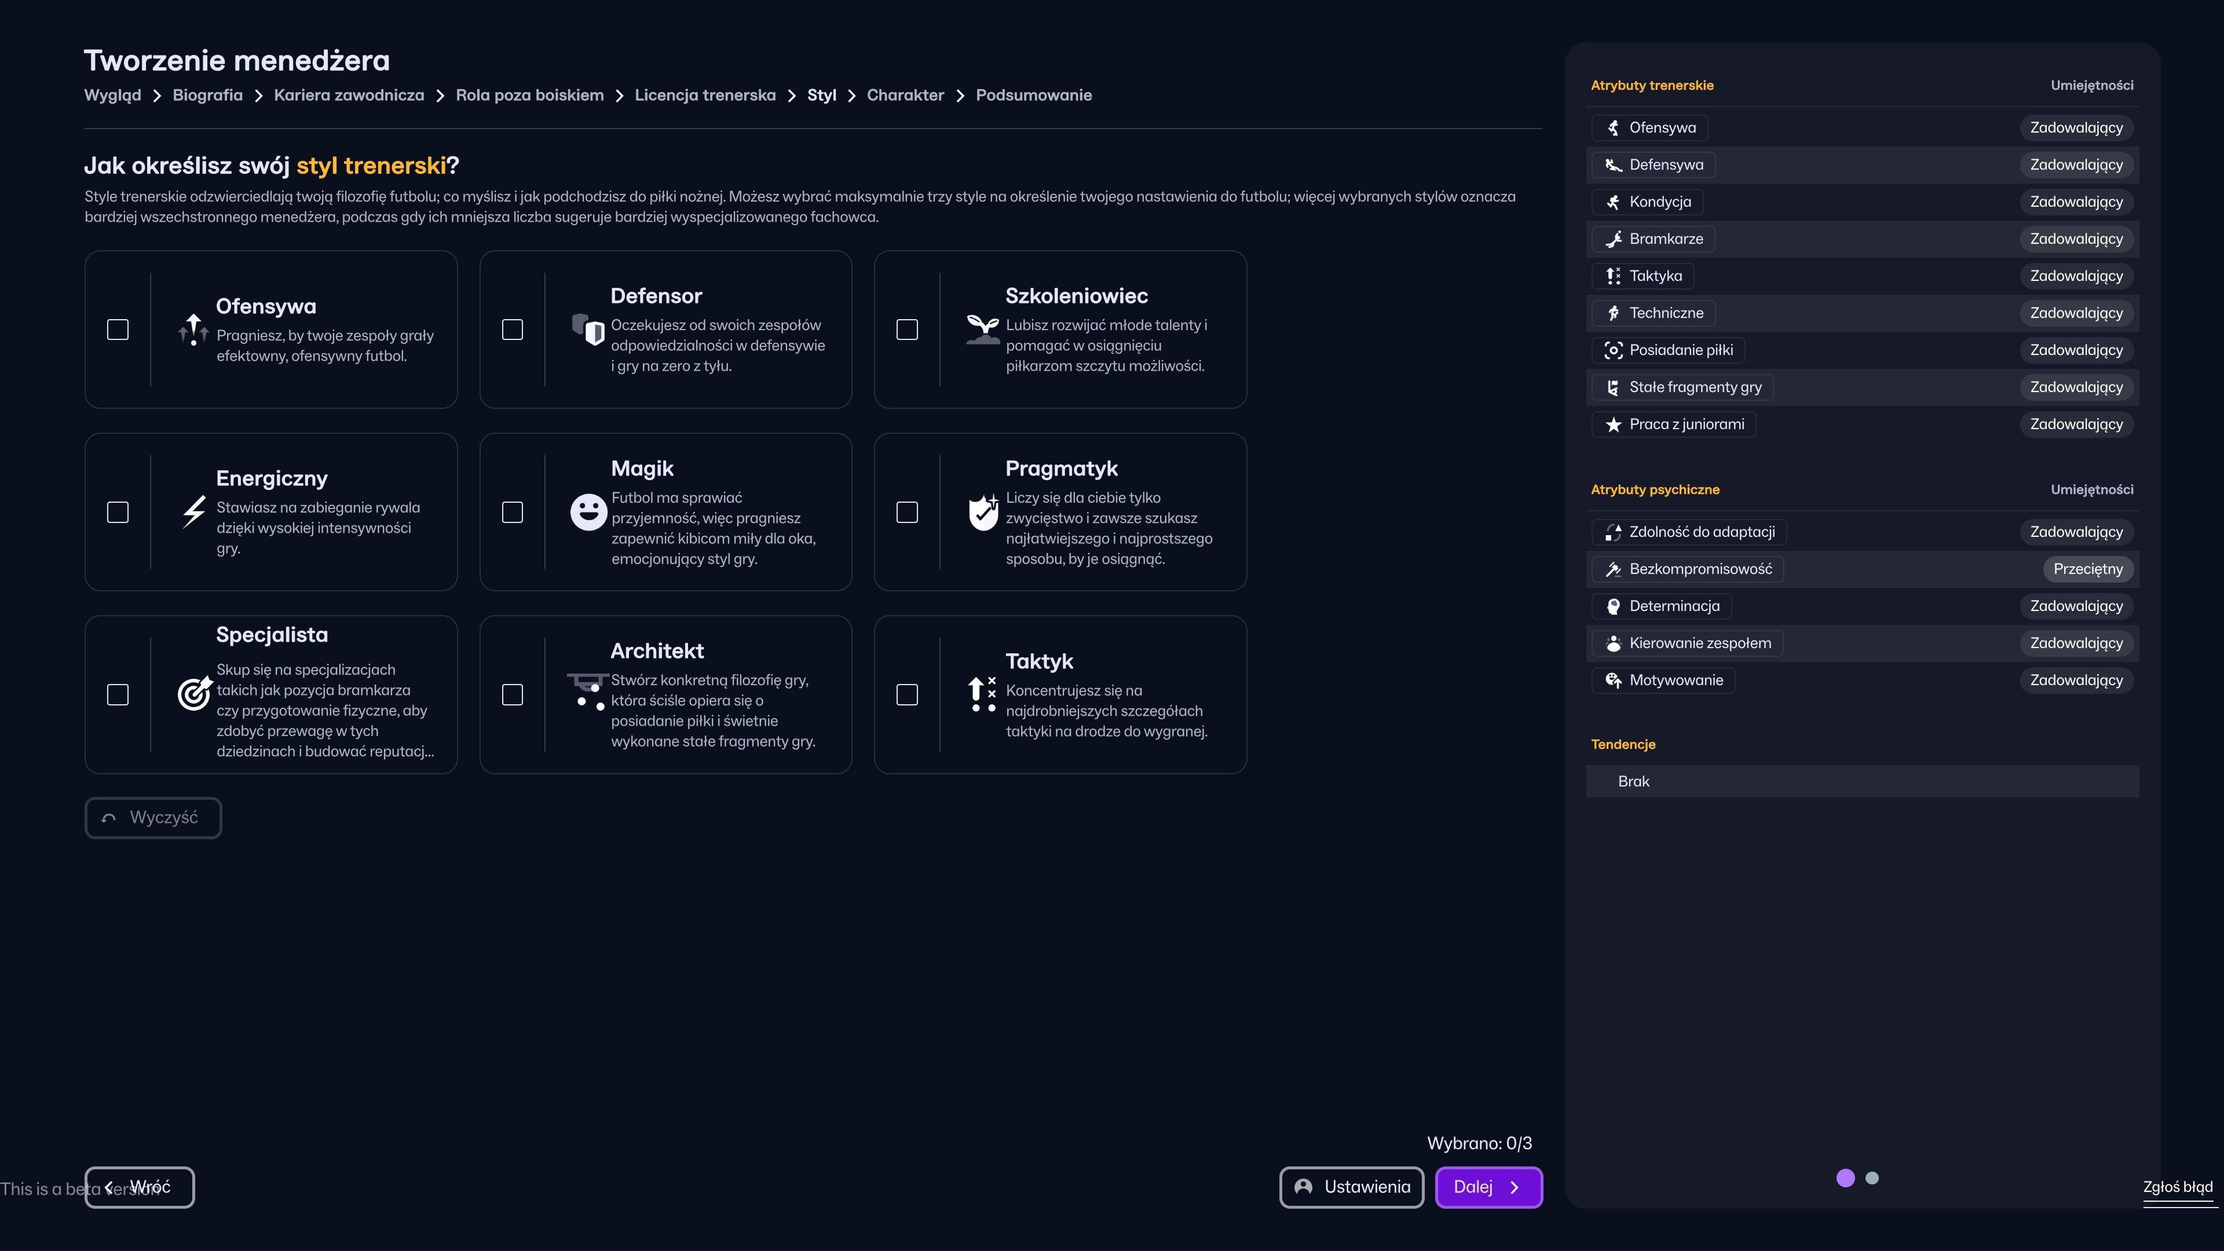The height and width of the screenshot is (1251, 2224).
Task: Go to the Charakter step in breadcrumb
Action: click(905, 95)
